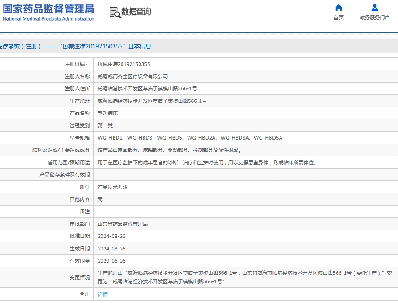Image resolution: width=398 pixels, height=303 pixels.
Task: Open the 详情 link
Action: 103,294
